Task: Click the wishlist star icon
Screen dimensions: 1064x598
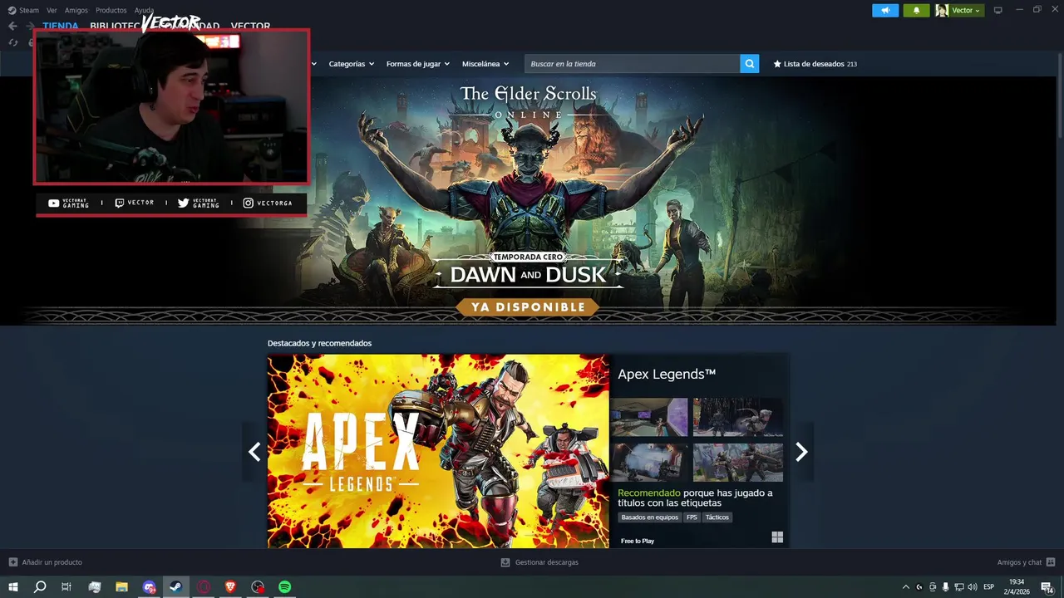Action: tap(777, 64)
